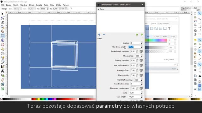This screenshot has width=202, height=113.
Task: Select the Node editing tool
Action: [3, 18]
